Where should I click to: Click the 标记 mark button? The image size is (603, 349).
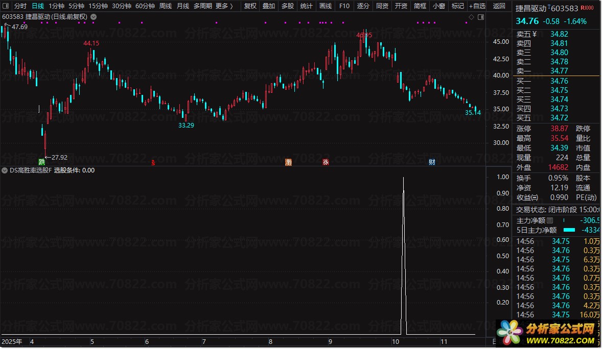coord(457,6)
